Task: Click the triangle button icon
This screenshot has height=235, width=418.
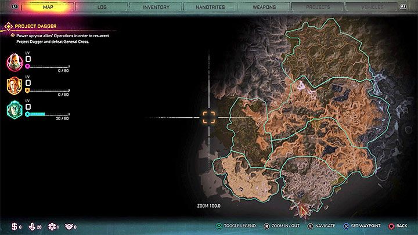Action: click(x=219, y=226)
